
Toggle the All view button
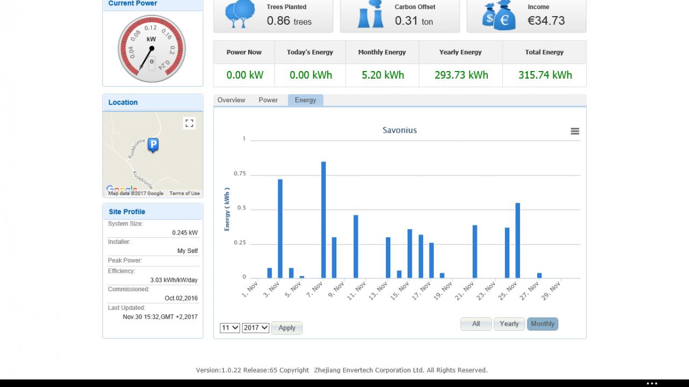(476, 324)
